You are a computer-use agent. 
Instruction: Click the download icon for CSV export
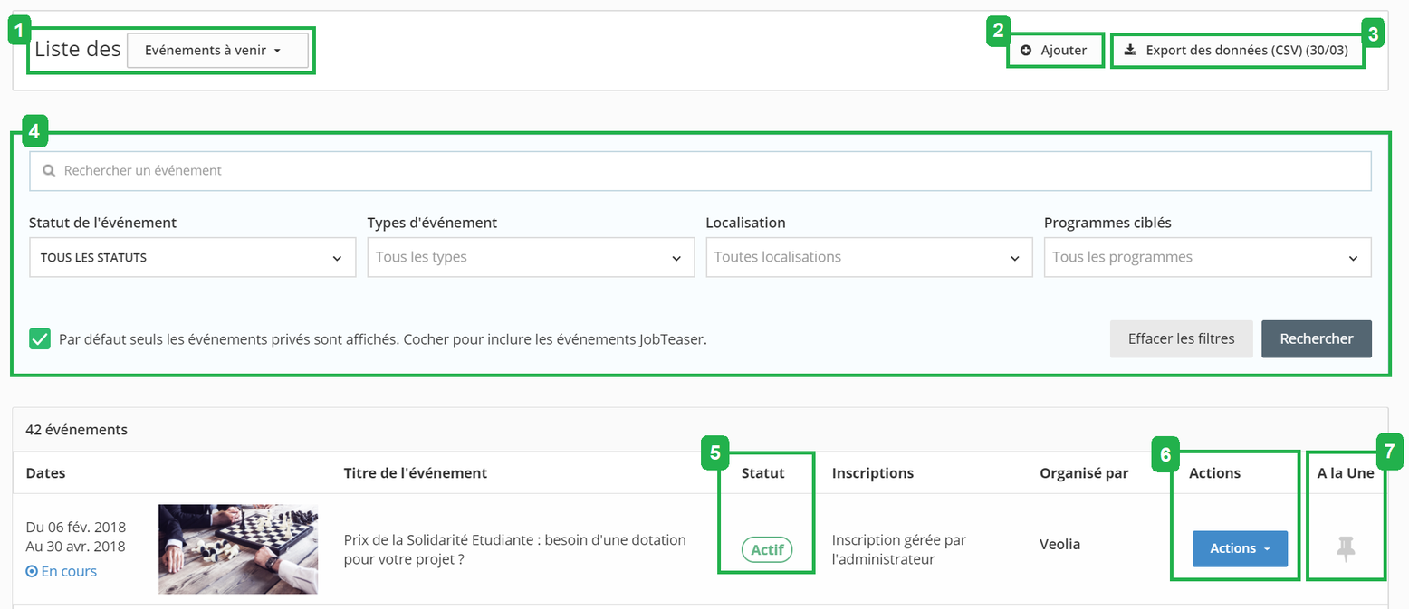(1129, 51)
